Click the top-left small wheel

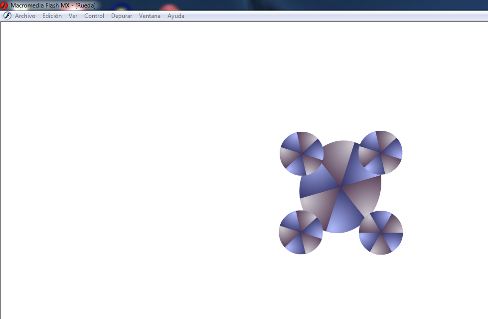tap(302, 153)
